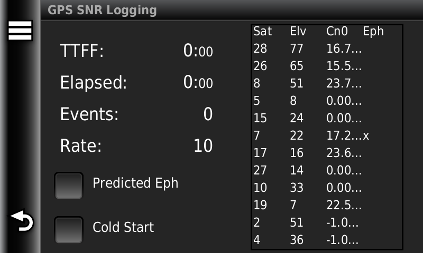The height and width of the screenshot is (253, 423).
Task: Click the Eph column header
Action: [x=373, y=32]
